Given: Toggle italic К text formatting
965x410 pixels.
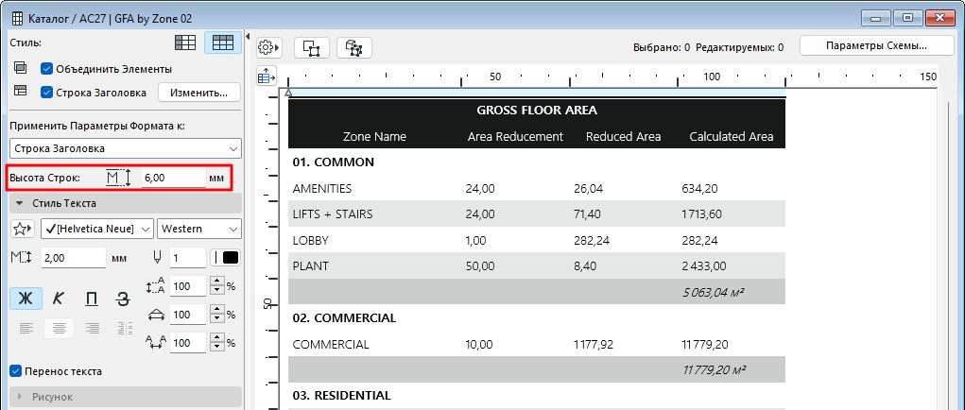Looking at the screenshot, I should (59, 299).
